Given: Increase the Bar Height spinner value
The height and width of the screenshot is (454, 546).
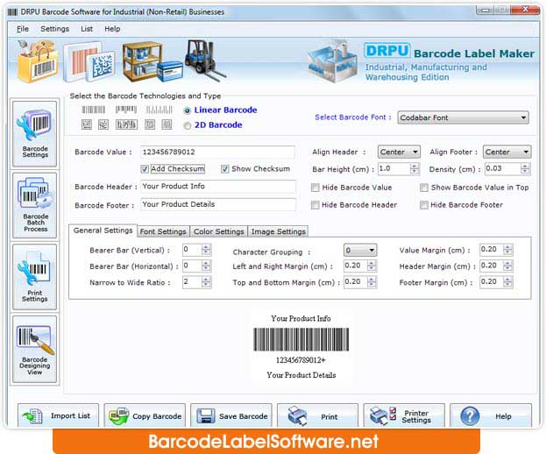Looking at the screenshot, I should (x=412, y=166).
